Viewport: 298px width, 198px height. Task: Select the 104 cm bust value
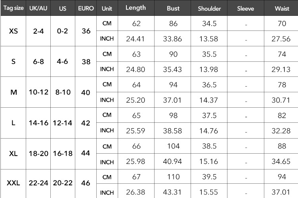[x=173, y=146]
